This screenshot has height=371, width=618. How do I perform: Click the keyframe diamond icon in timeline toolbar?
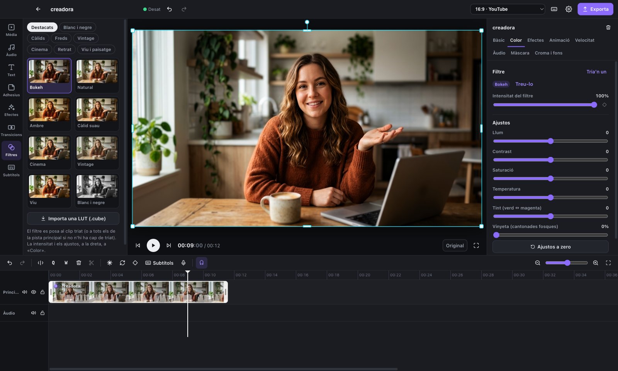tap(135, 263)
